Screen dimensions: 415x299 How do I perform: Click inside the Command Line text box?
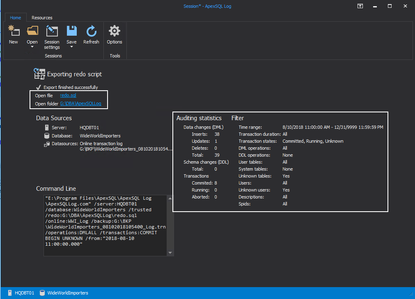pyautogui.click(x=105, y=226)
